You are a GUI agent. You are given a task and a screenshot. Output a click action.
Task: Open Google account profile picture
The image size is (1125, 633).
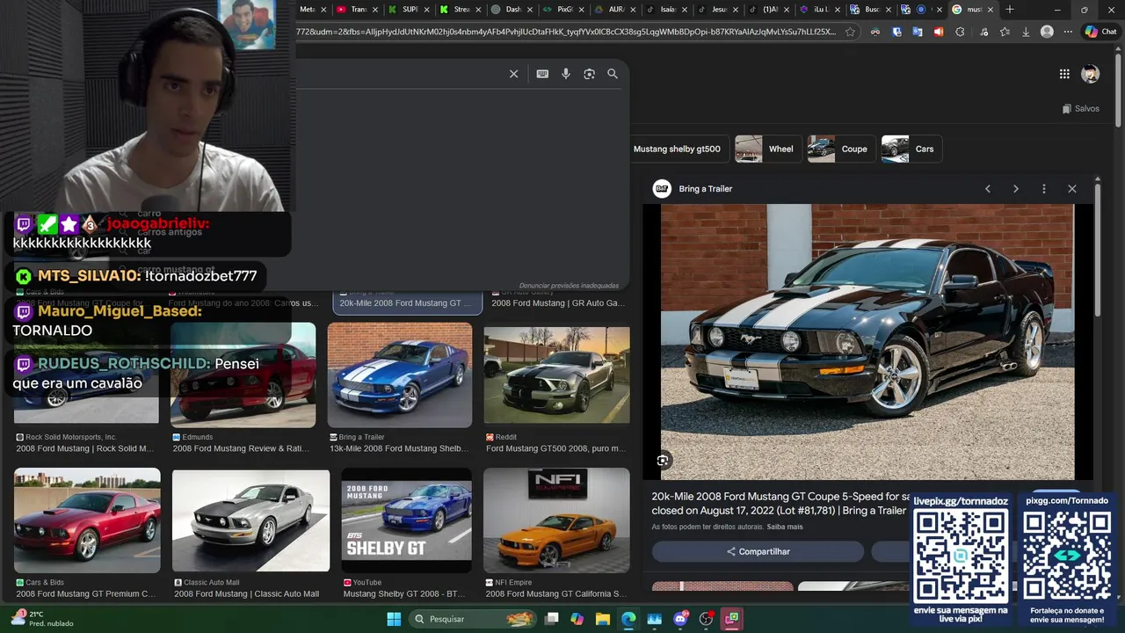click(x=1090, y=74)
